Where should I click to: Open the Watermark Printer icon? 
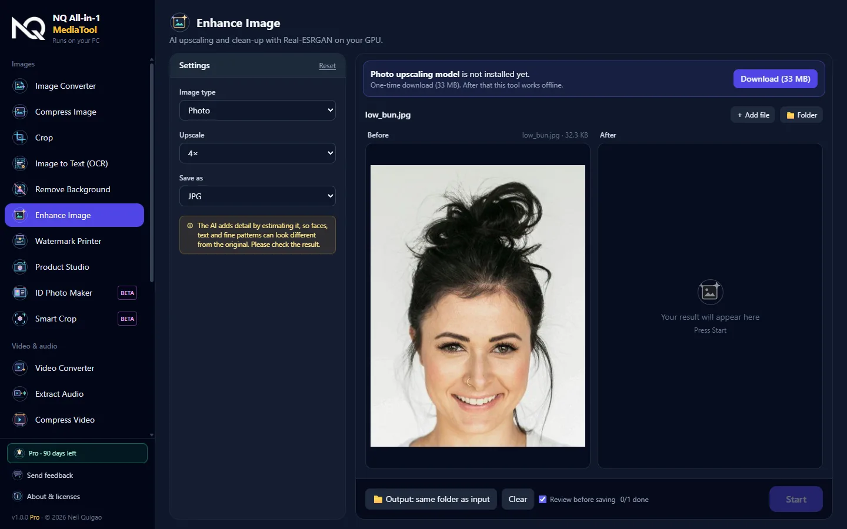tap(20, 241)
